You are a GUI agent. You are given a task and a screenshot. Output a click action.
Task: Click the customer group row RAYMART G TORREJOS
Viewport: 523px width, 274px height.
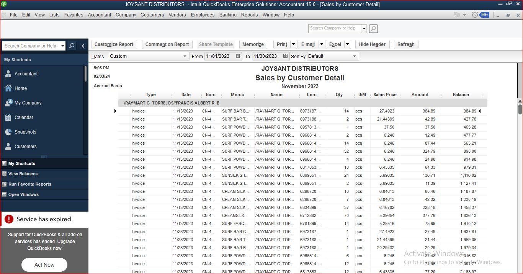pos(302,103)
